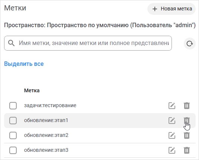This screenshot has width=199, height=160.
Task: Edit the обновление:этап2 label
Action: 172,135
